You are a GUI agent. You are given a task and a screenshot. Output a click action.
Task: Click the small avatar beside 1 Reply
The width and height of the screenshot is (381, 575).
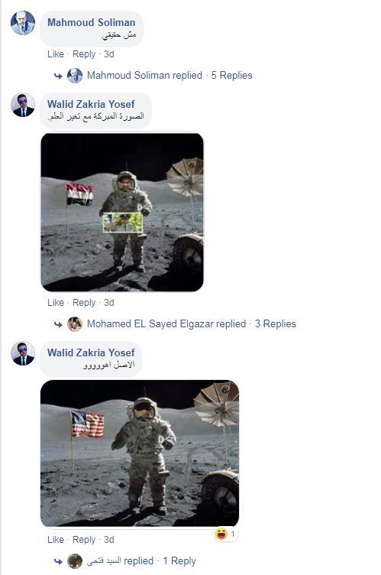click(75, 561)
